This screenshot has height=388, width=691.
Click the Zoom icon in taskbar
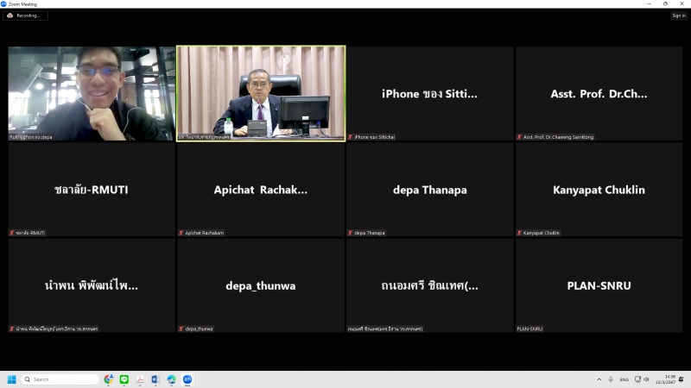[187, 379]
